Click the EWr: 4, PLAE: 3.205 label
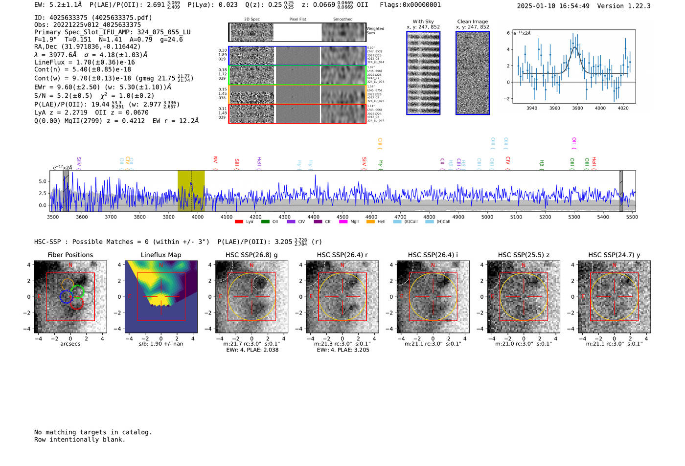 coord(342,350)
